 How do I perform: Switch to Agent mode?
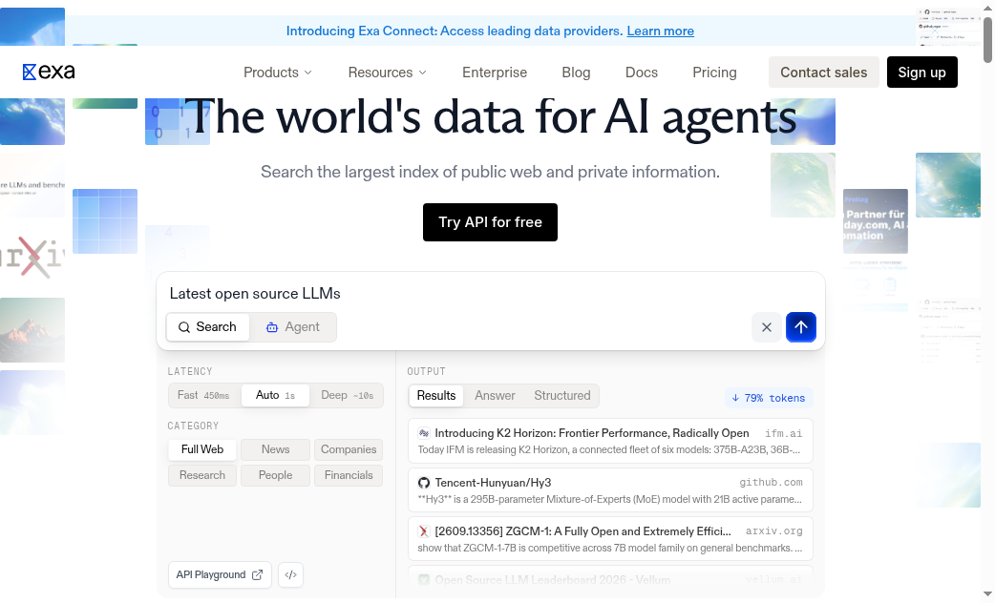(293, 327)
